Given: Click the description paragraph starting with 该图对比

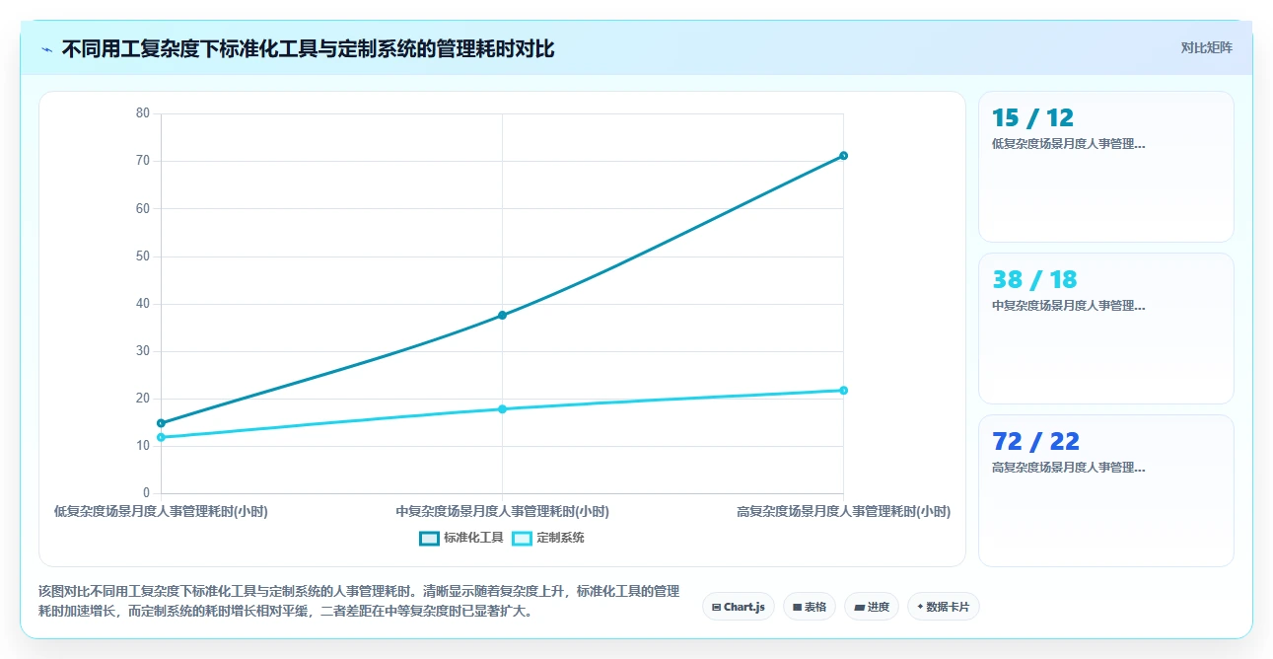Looking at the screenshot, I should pyautogui.click(x=359, y=601).
